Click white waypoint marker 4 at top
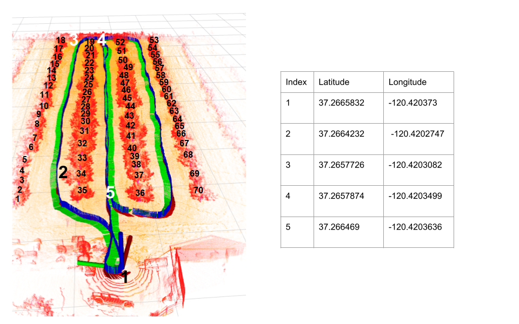 (x=101, y=39)
